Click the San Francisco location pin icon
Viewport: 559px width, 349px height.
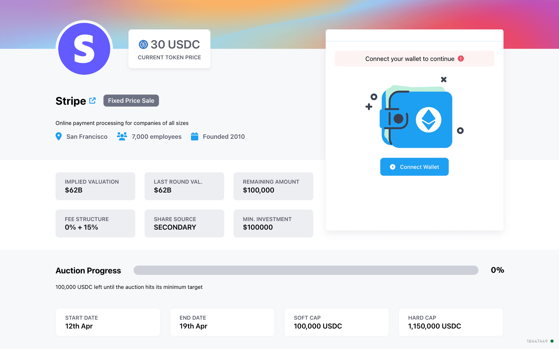[59, 136]
